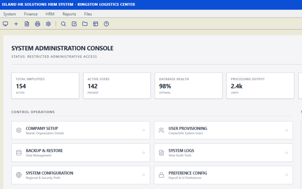Screen dimensions: 302x189
Task: Click the arrow on Backup & Restore card
Action: pyautogui.click(x=143, y=153)
